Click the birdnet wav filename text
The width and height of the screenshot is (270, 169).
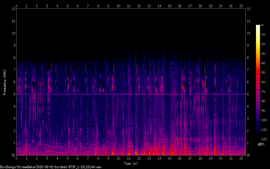point(51,167)
